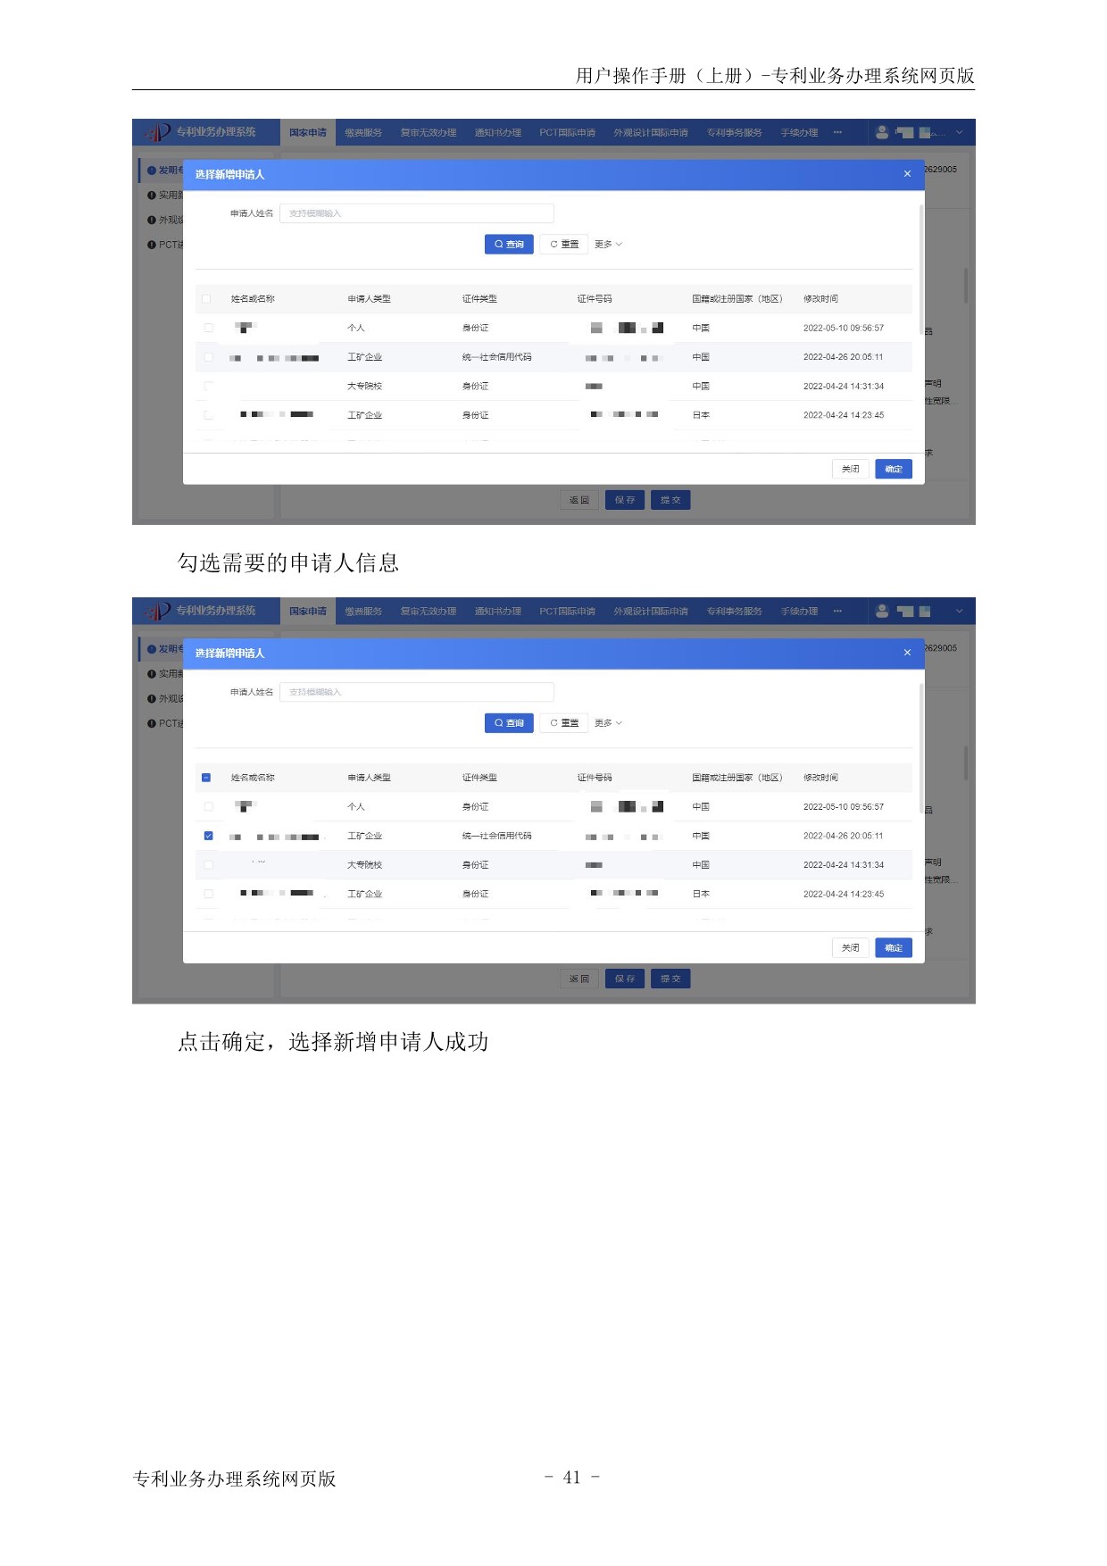Screen dimensions: 1107x1566
Task: Toggle the select-all header checkbox in lower dialog
Action: [206, 778]
